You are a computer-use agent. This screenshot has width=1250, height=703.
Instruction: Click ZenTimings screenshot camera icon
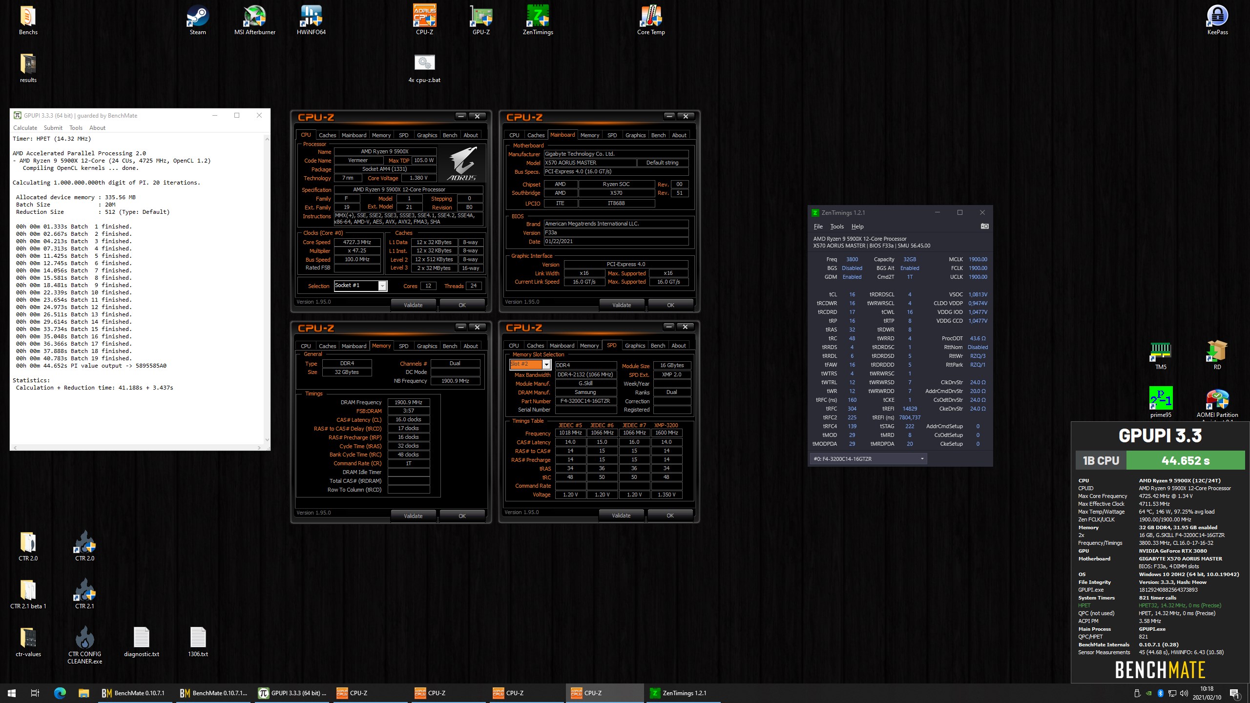click(x=984, y=226)
